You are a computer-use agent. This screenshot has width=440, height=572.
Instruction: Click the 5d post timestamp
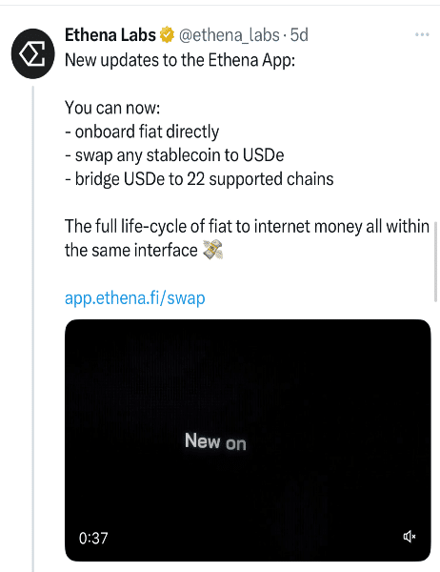[299, 35]
